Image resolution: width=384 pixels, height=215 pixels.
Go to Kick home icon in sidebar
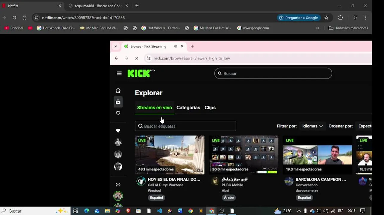pos(118,91)
